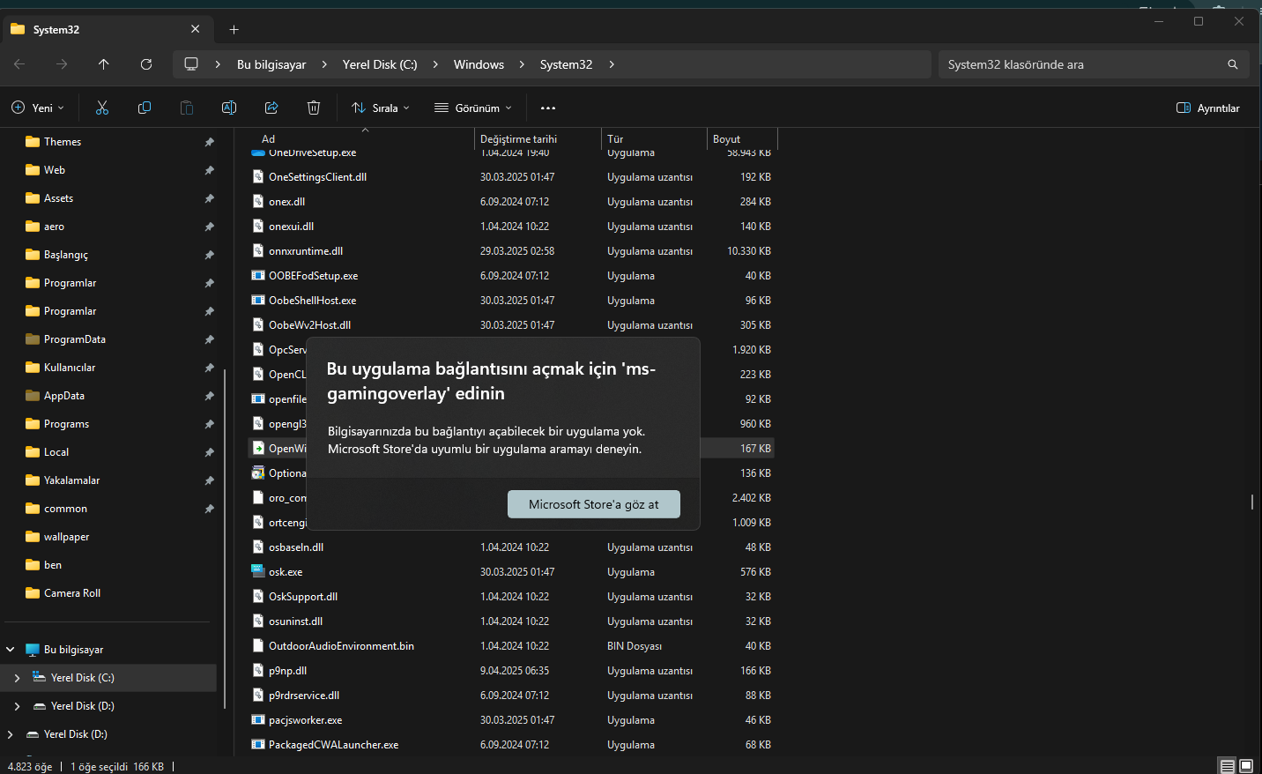This screenshot has height=774, width=1262.
Task: Open the Sırala (Sort) dropdown
Action: pyautogui.click(x=381, y=108)
